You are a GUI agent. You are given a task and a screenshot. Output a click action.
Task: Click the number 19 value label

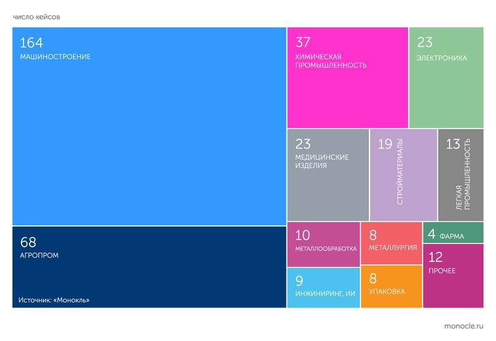click(x=385, y=144)
